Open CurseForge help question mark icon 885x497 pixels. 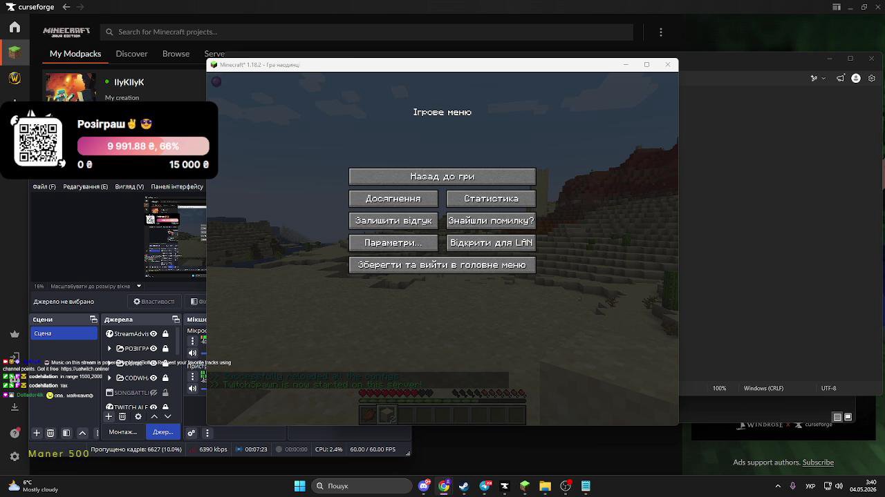(x=15, y=433)
